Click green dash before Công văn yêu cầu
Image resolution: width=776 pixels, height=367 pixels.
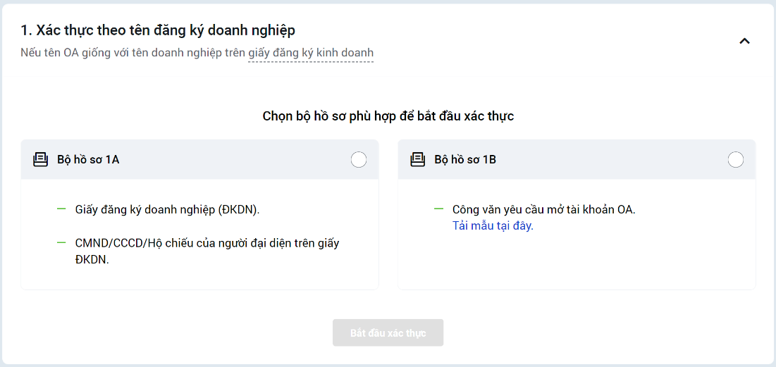(438, 209)
